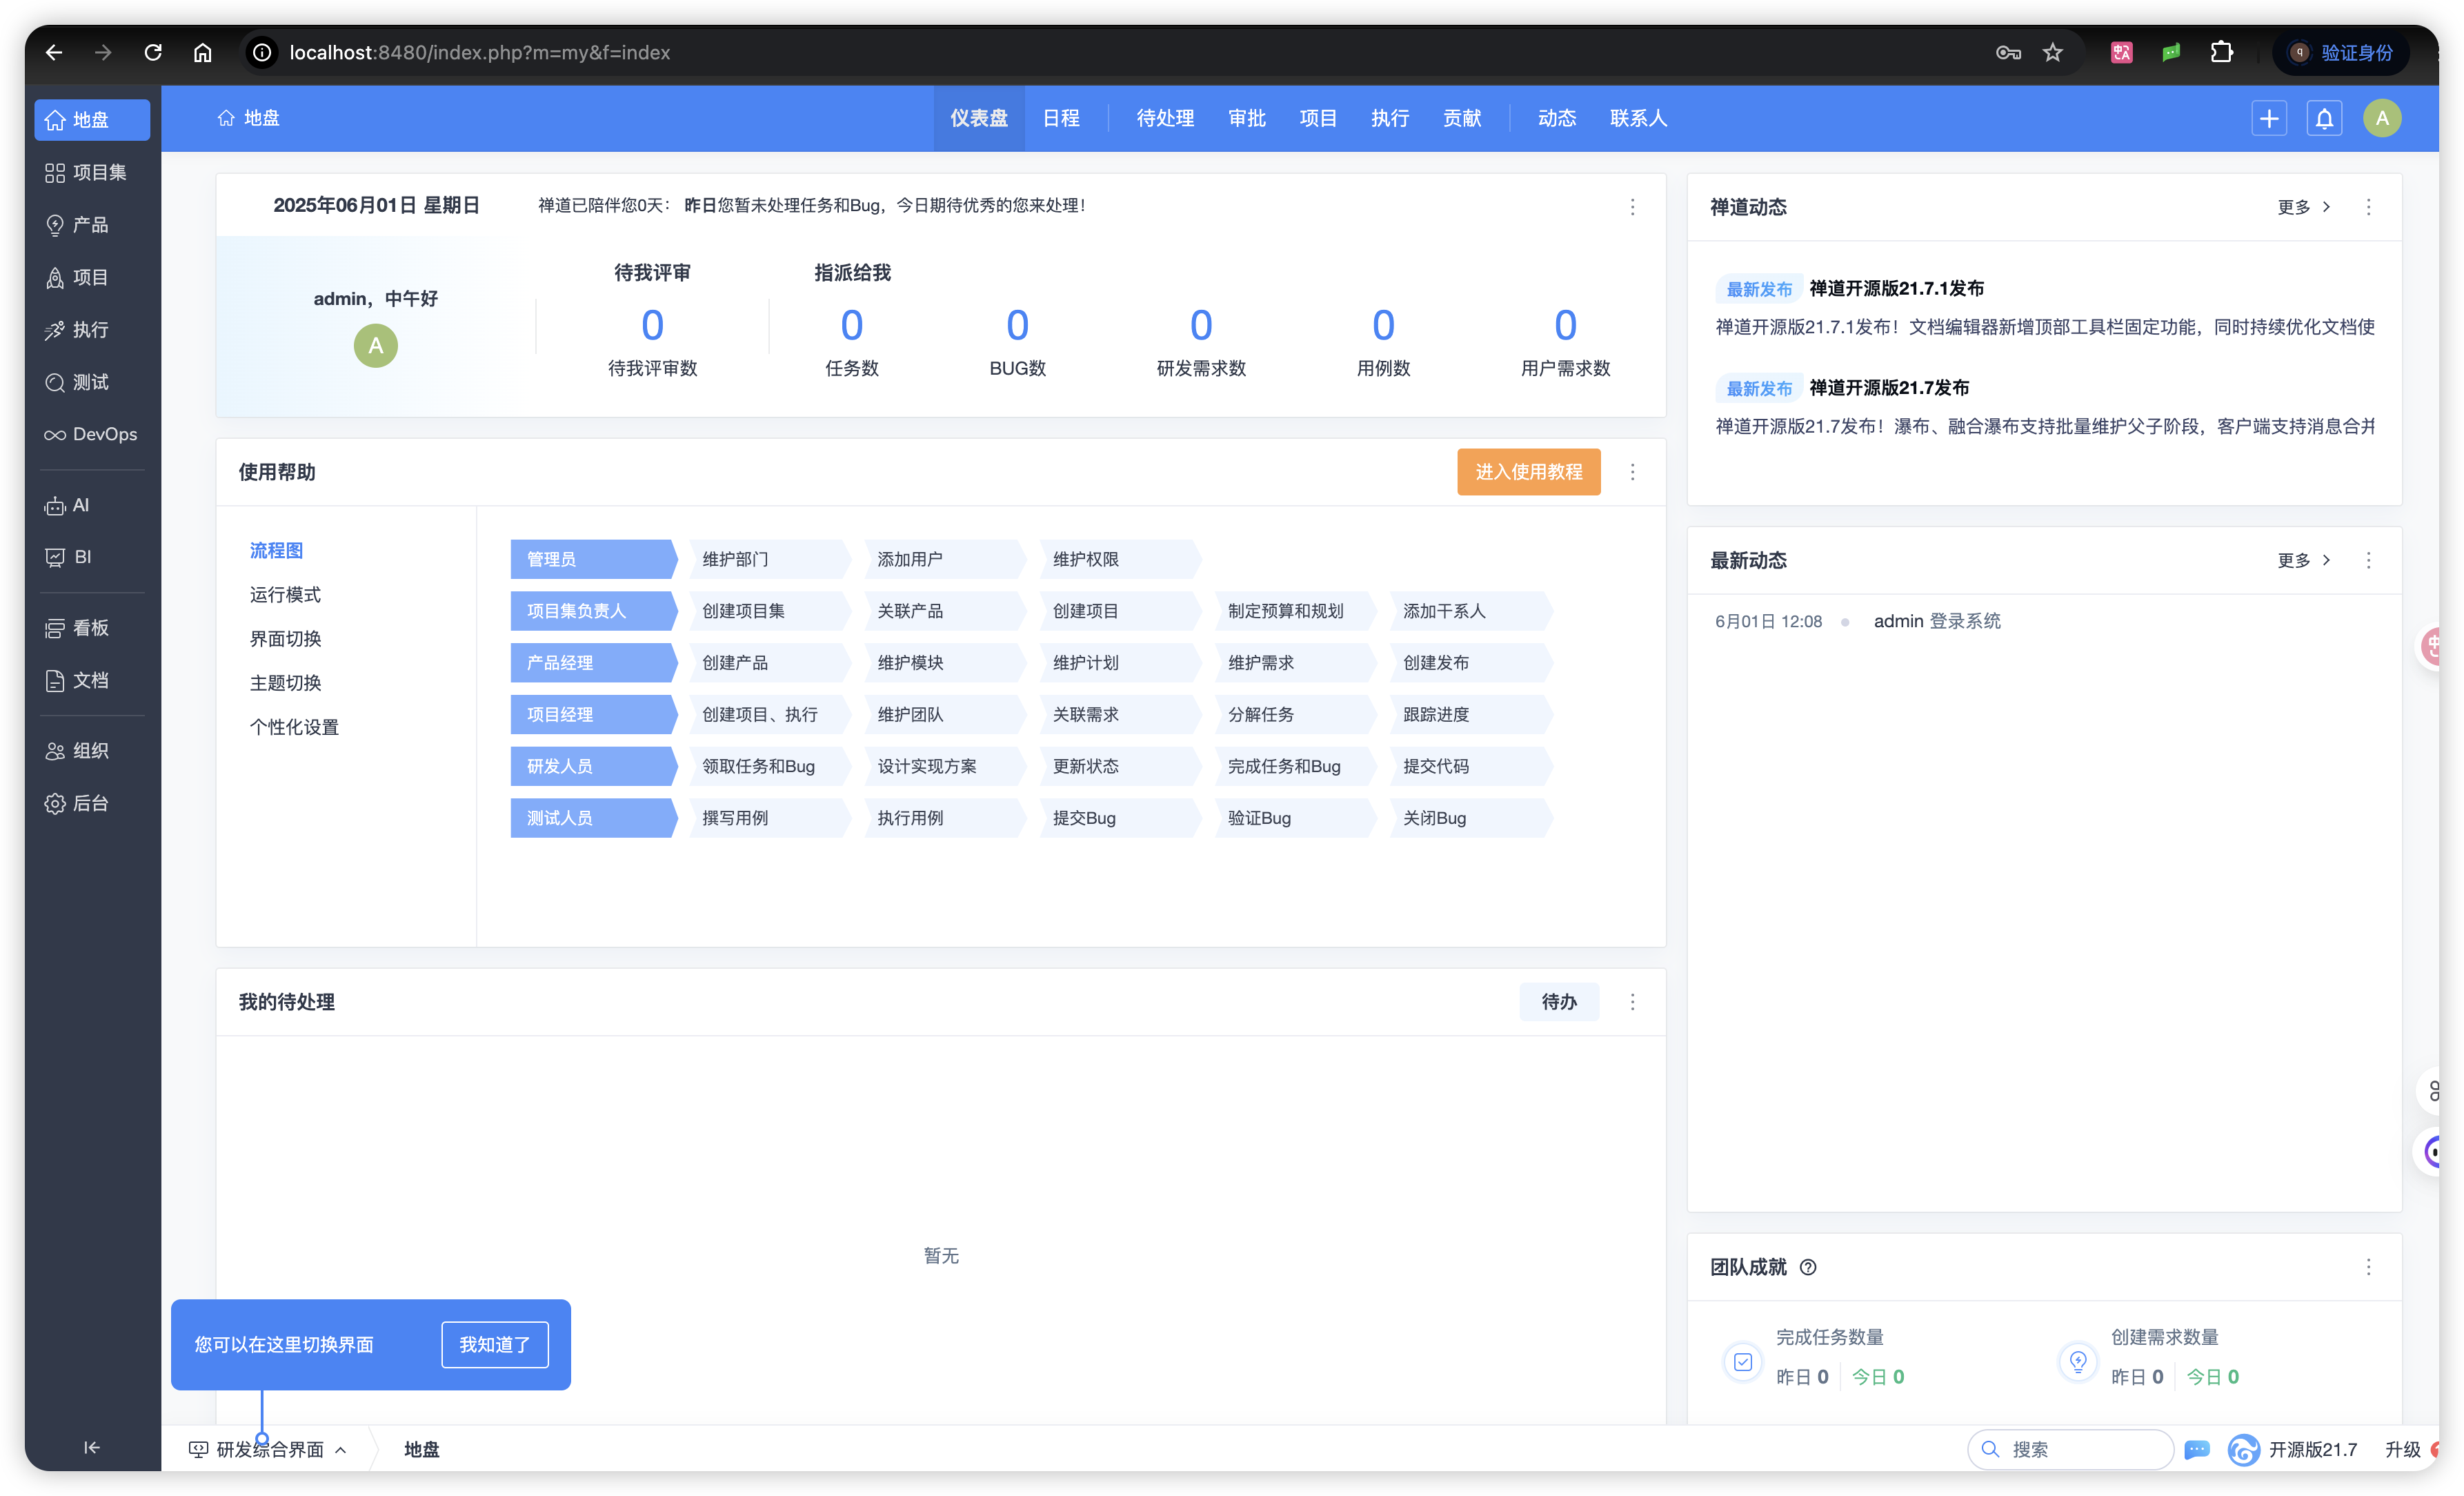Open three-dot menu of 使用帮助 panel
The image size is (2464, 1496).
coord(1633,472)
